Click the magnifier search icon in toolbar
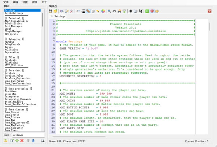217x147 pixels. (109, 11)
